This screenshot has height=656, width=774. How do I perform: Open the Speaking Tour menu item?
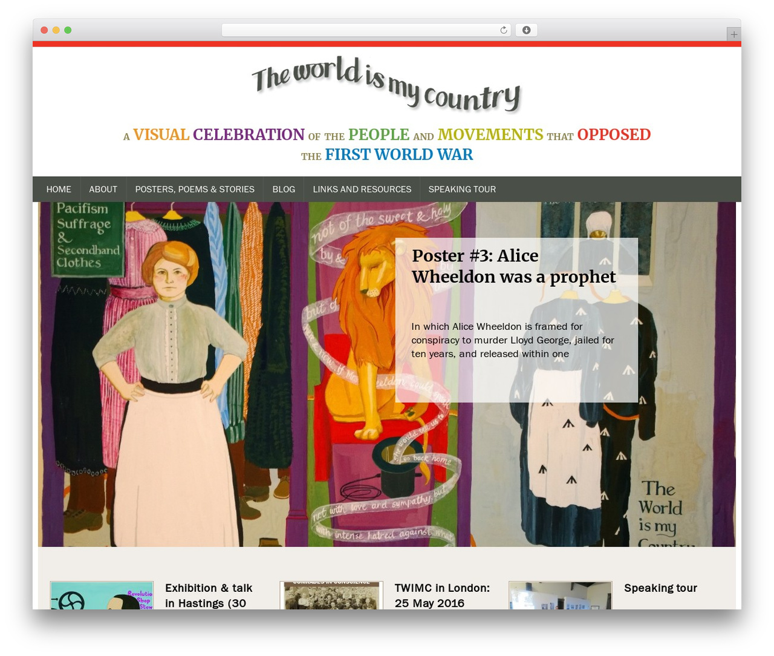[x=462, y=189]
